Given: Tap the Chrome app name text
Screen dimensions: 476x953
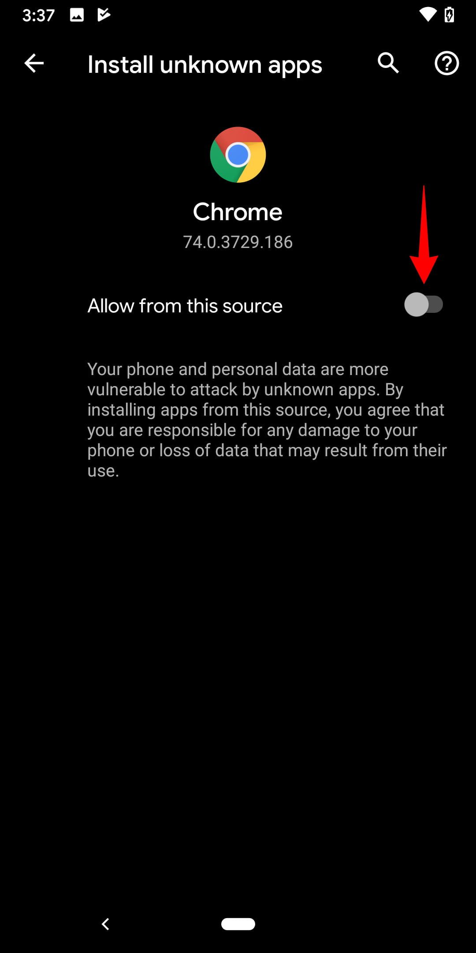Looking at the screenshot, I should pyautogui.click(x=238, y=212).
